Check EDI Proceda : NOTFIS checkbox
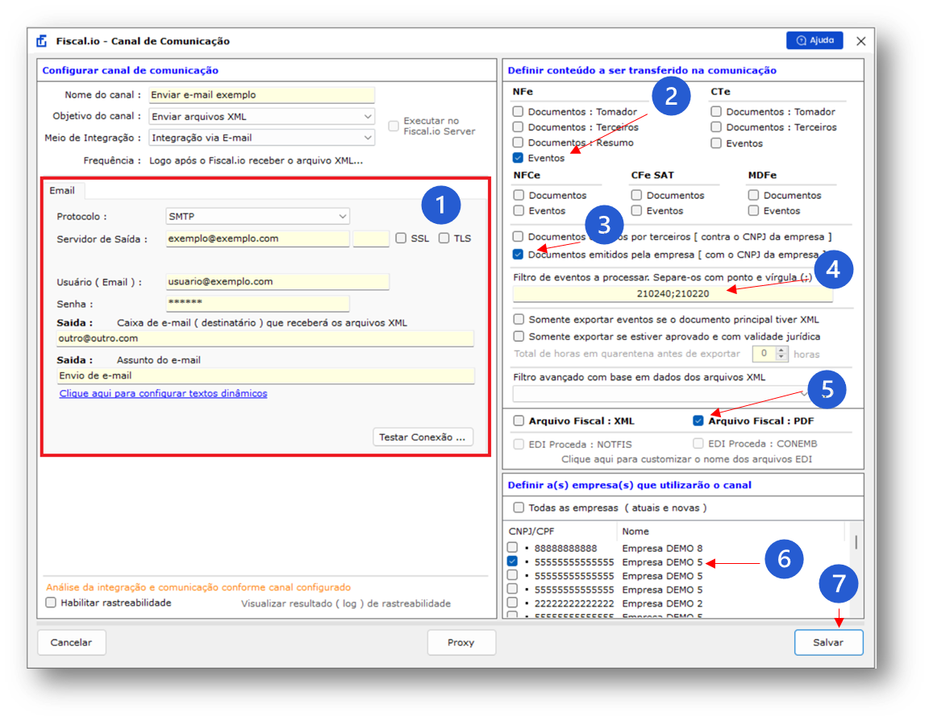The height and width of the screenshot is (721, 929). [x=519, y=444]
